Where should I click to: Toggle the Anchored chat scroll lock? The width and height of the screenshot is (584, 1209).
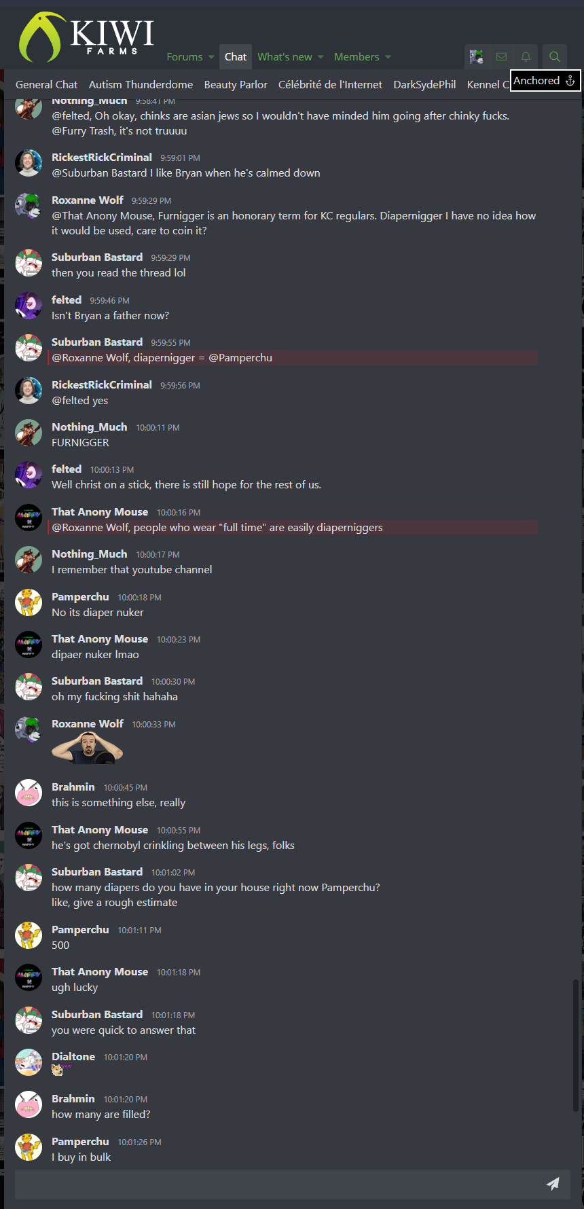(x=545, y=81)
